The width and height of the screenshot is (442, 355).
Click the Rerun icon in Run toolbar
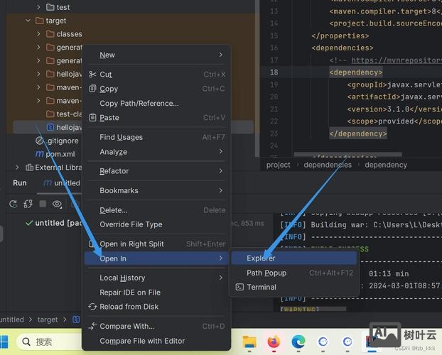pyautogui.click(x=13, y=204)
